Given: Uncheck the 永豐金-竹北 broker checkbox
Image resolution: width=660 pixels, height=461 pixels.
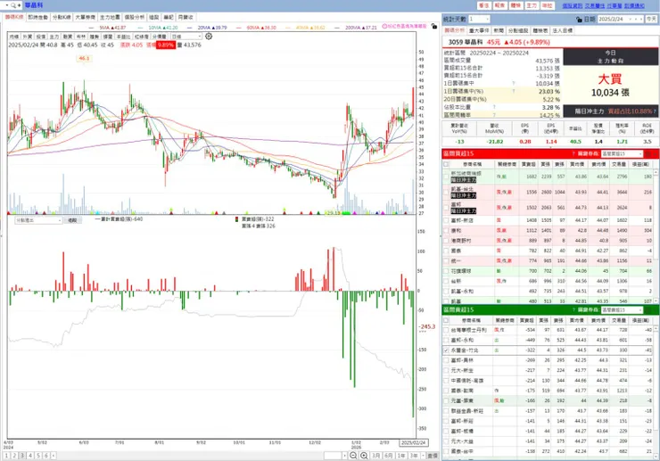Looking at the screenshot, I should pyautogui.click(x=446, y=350).
